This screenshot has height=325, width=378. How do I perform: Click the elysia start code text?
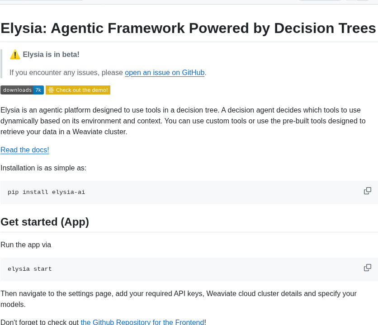(x=30, y=269)
